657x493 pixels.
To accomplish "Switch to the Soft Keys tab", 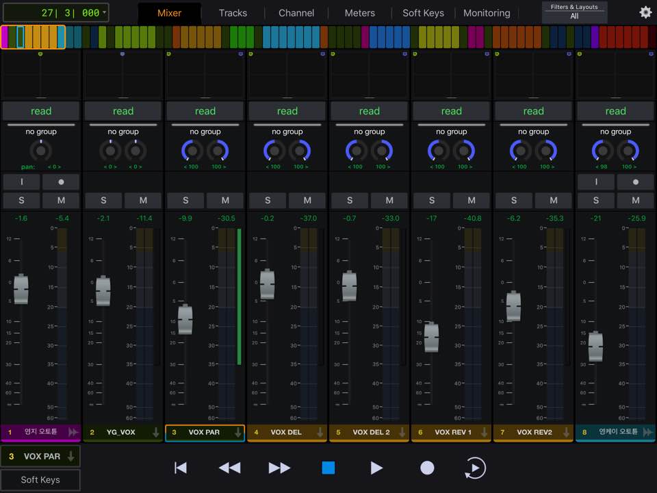I will (x=423, y=13).
